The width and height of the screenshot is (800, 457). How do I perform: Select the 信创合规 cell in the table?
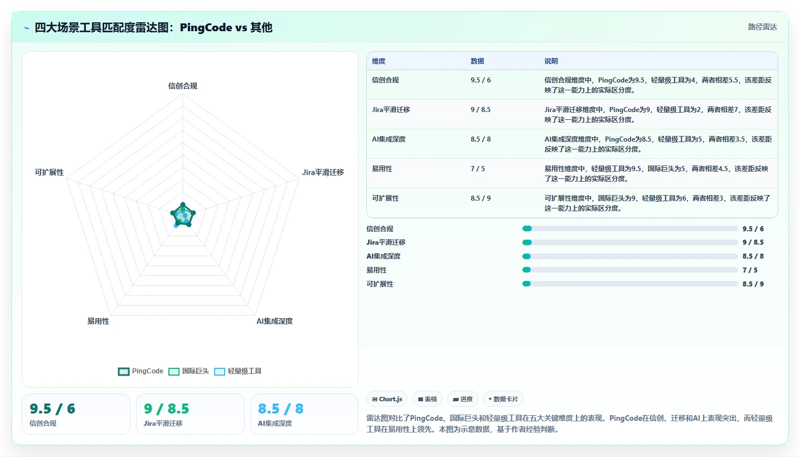pyautogui.click(x=385, y=80)
